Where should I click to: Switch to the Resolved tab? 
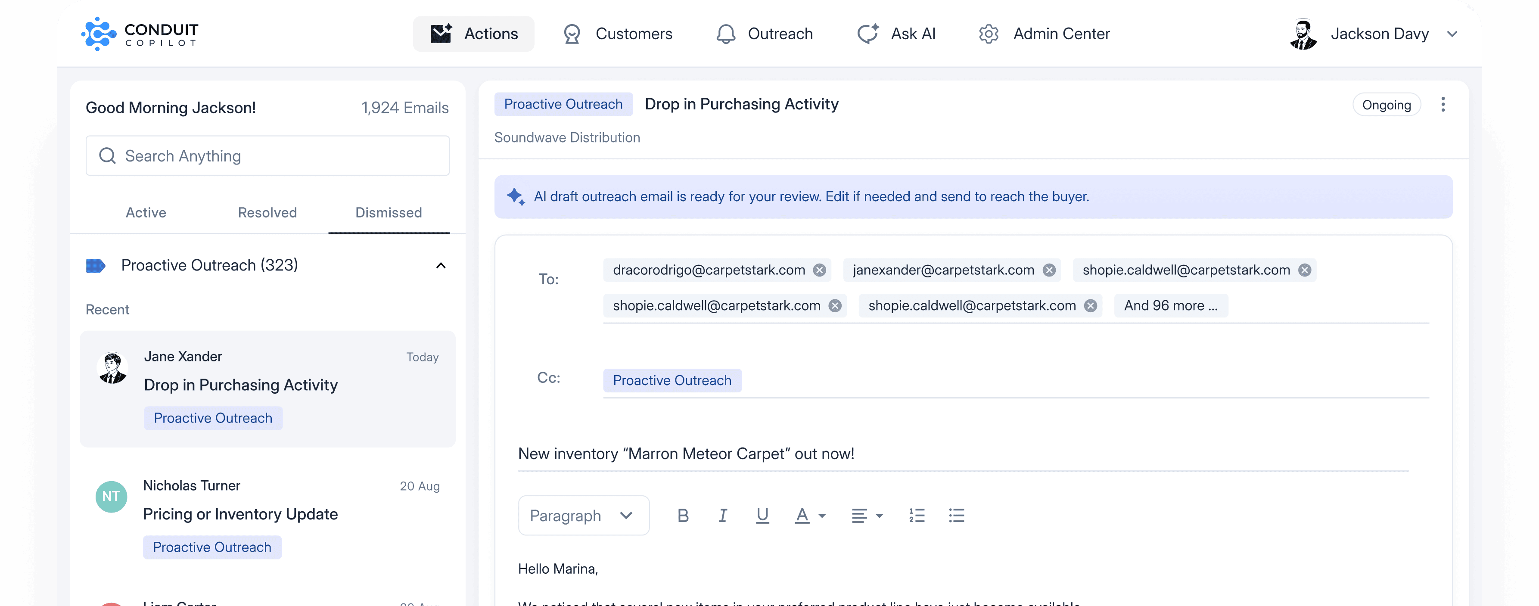(267, 213)
